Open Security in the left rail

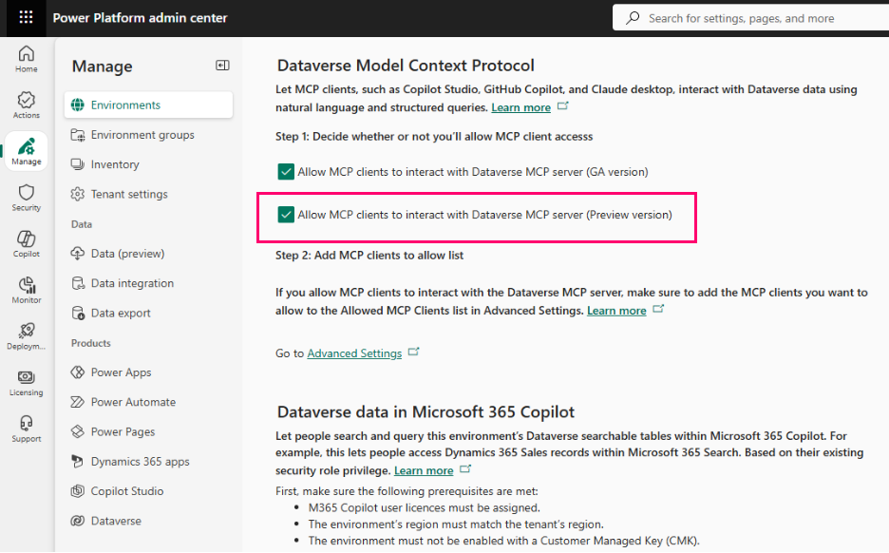[26, 198]
